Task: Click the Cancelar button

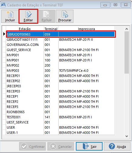Action: (x=61, y=146)
